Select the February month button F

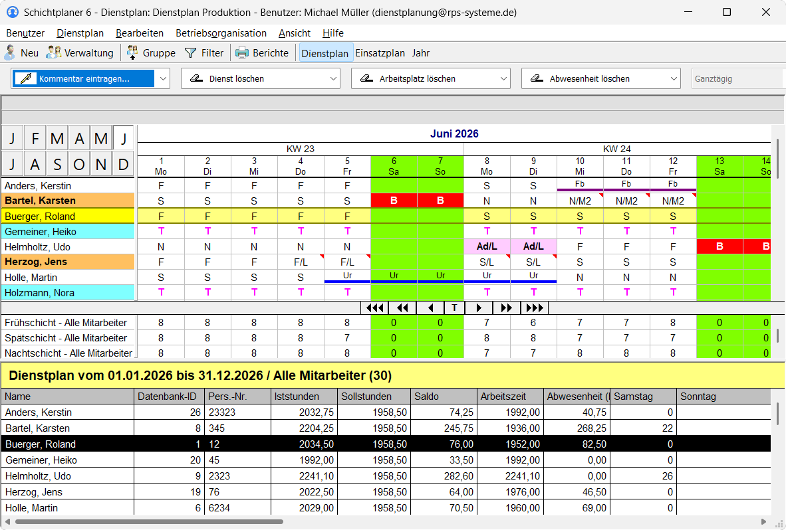[x=35, y=138]
